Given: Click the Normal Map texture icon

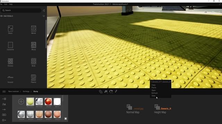Looking at the screenshot, I should (x=129, y=107).
